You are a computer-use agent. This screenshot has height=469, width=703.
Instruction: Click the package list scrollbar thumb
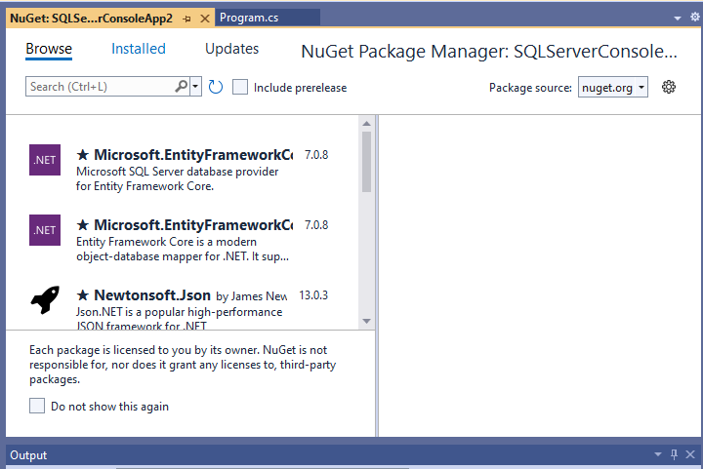click(x=366, y=161)
